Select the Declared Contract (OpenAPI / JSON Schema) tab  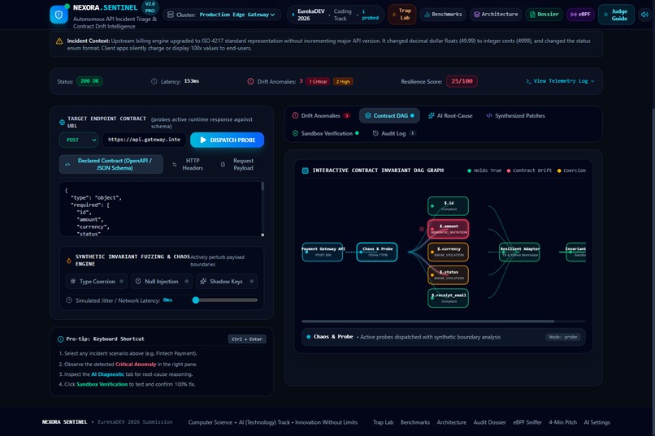coord(111,164)
